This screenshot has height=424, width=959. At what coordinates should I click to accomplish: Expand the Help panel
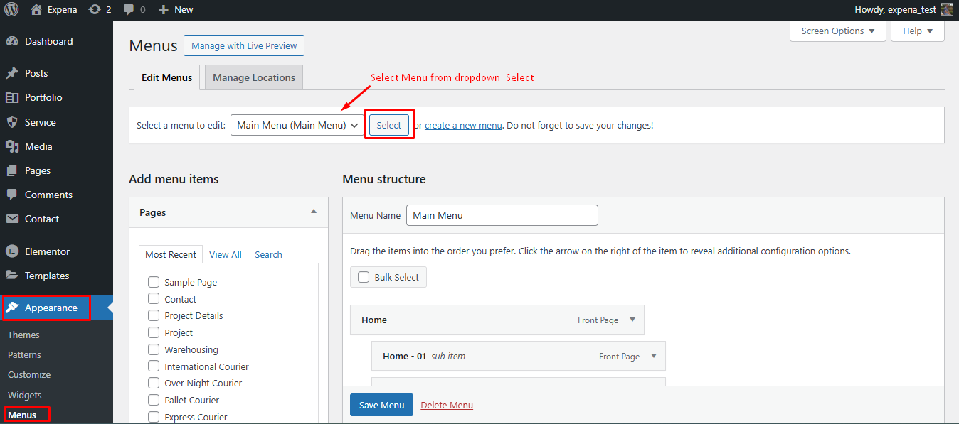[918, 31]
